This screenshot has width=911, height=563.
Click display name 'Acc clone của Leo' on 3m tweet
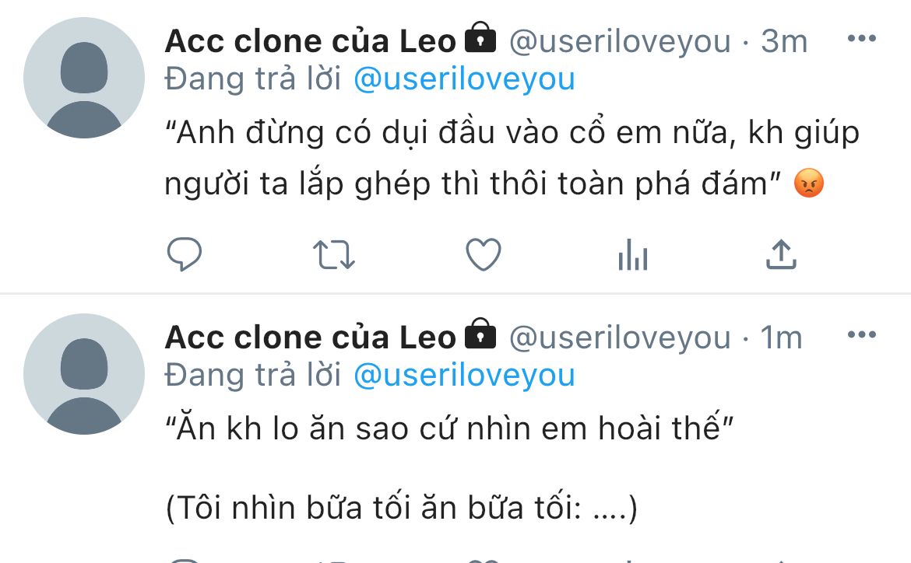(x=310, y=41)
